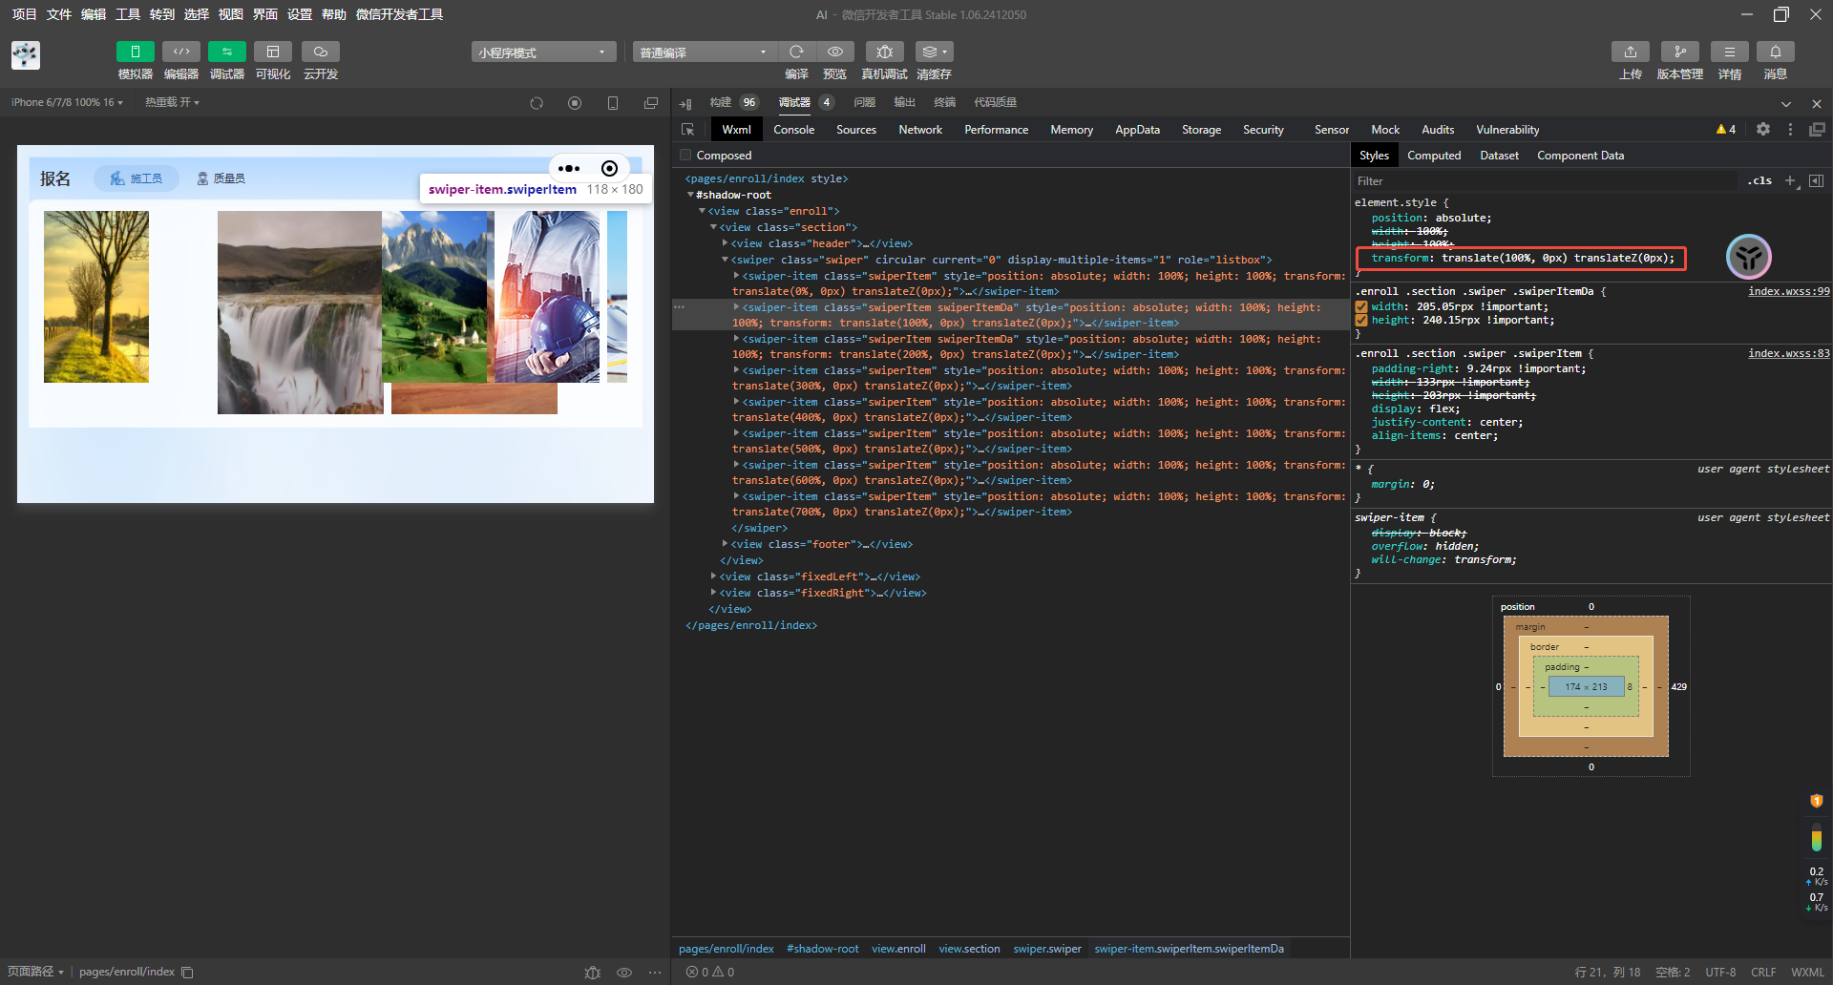1833x985 pixels.
Task: Click the new style rule plus icon
Action: click(1791, 180)
